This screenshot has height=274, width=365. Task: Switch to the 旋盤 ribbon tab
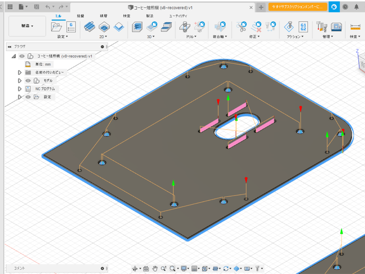80,16
